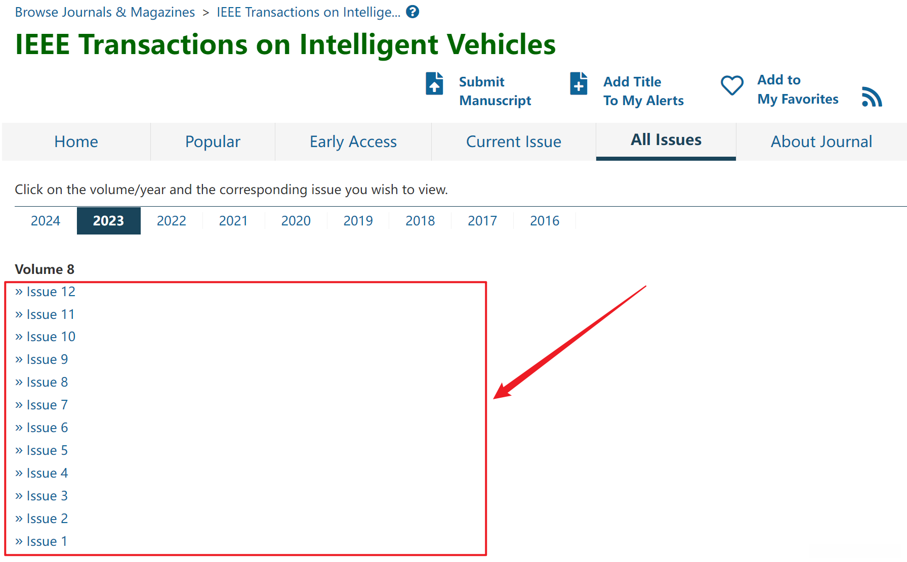Switch to the Popular tab
Image resolution: width=907 pixels, height=562 pixels.
tap(213, 142)
